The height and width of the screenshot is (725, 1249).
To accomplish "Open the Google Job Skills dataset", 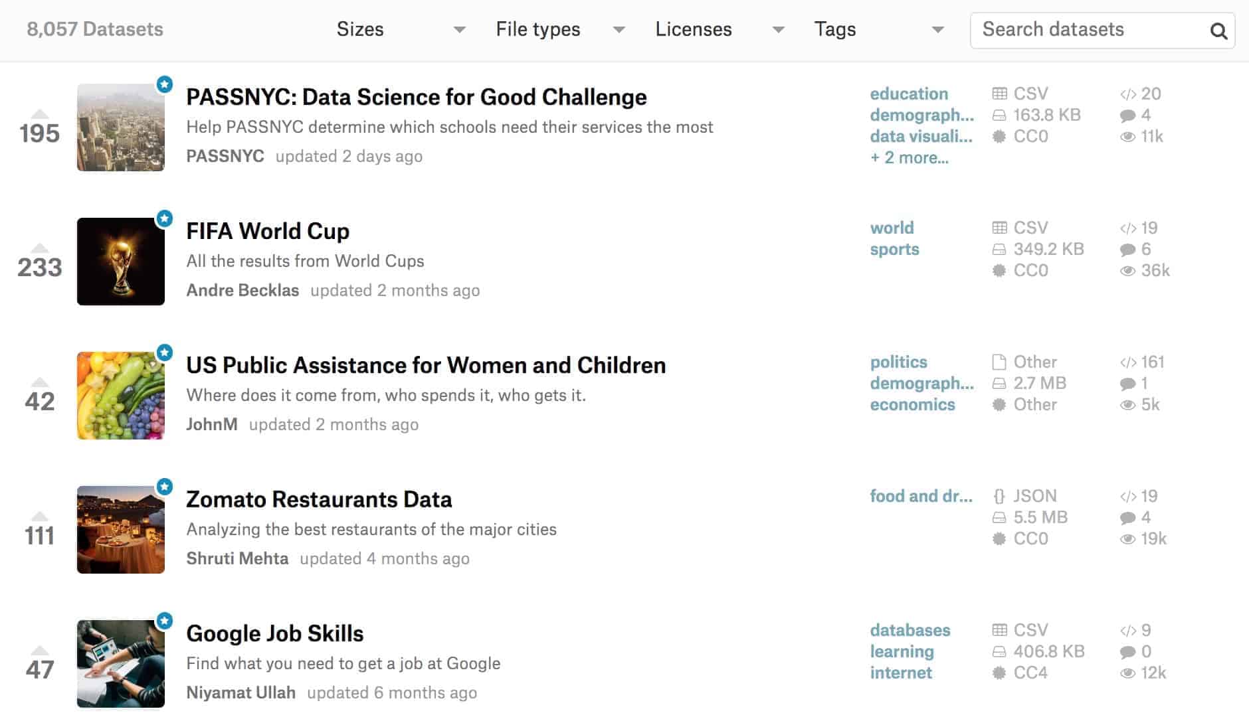I will tap(275, 633).
